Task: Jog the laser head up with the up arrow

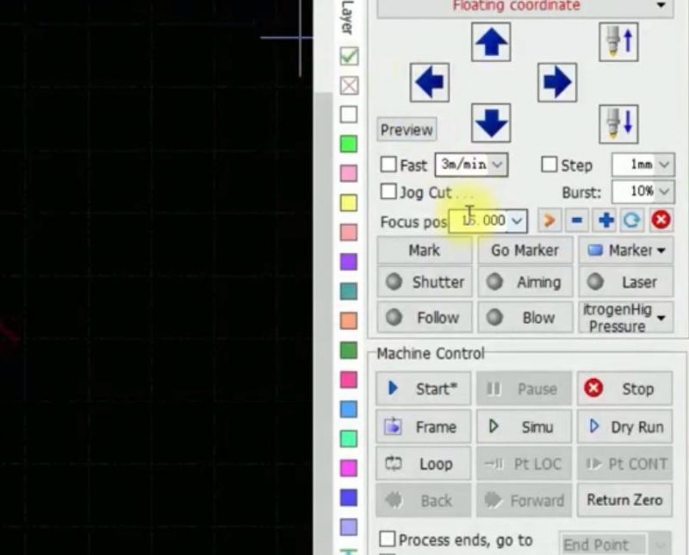Action: click(x=491, y=41)
